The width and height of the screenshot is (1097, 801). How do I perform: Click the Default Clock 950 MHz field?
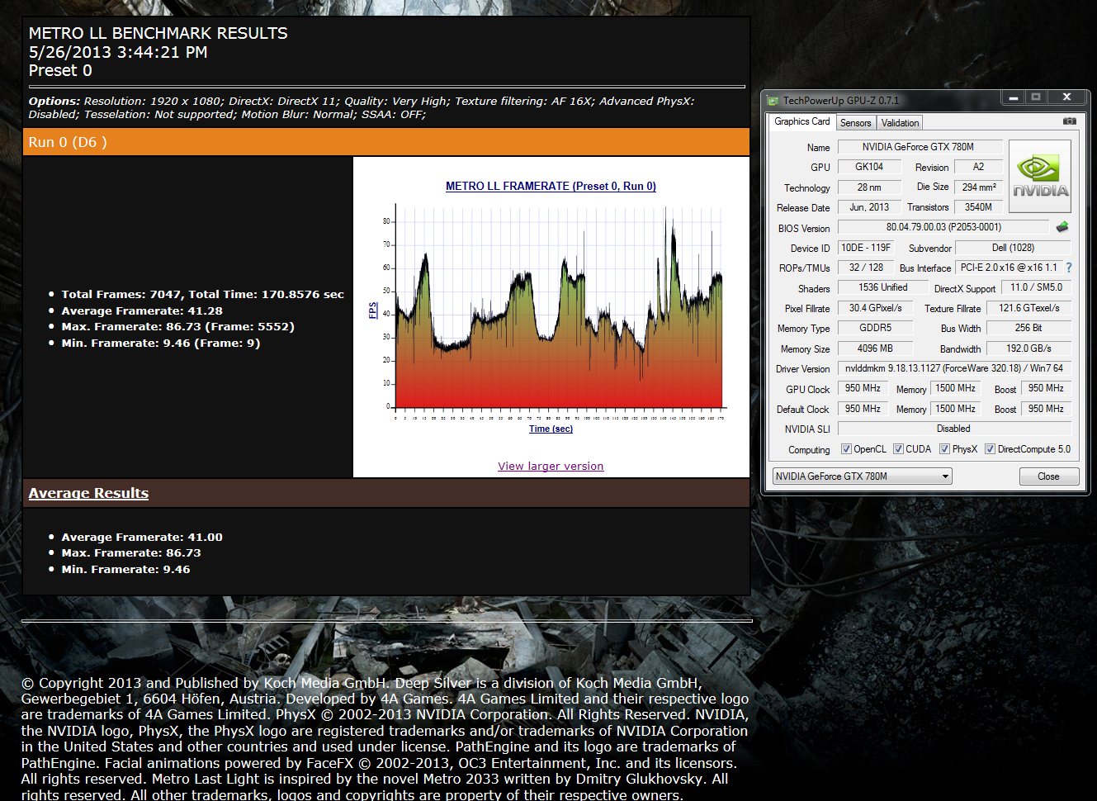[x=863, y=409]
